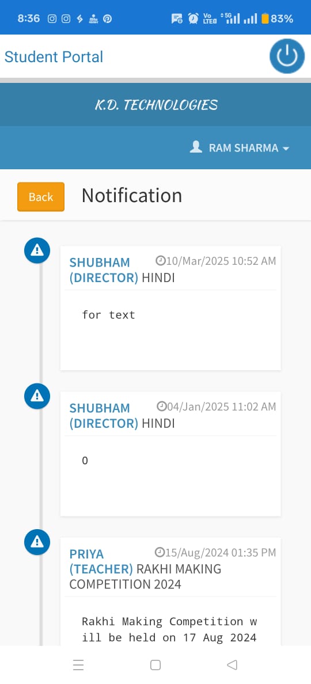
Task: Open the RAM SHARMA dropdown caret
Action: point(286,149)
